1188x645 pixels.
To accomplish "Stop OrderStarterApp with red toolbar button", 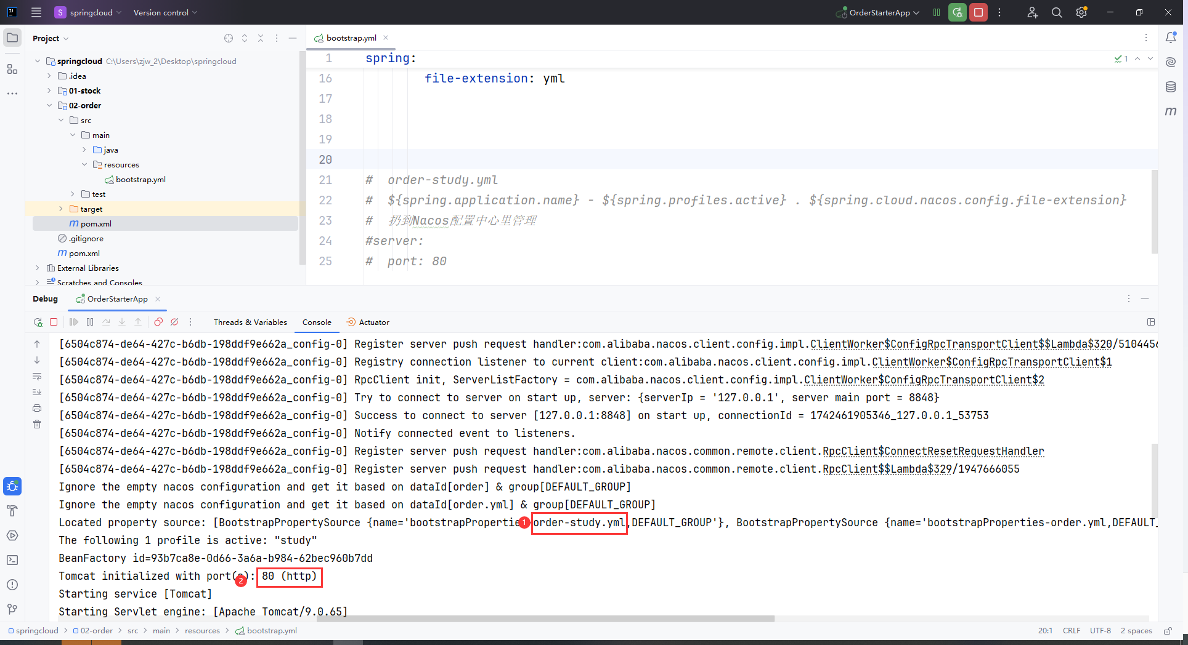I will click(x=978, y=12).
